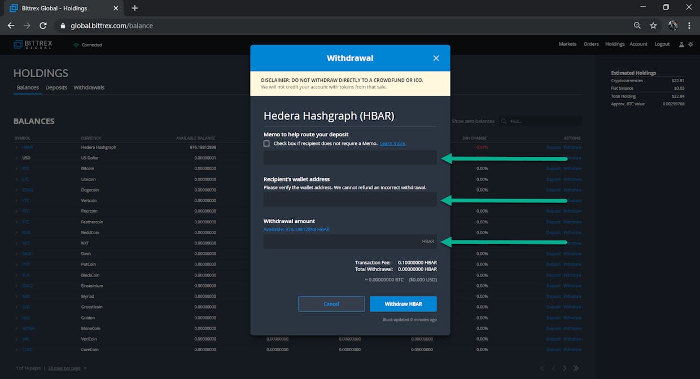This screenshot has height=379, width=700.
Task: Switch to the Withdrawals tab
Action: point(89,87)
